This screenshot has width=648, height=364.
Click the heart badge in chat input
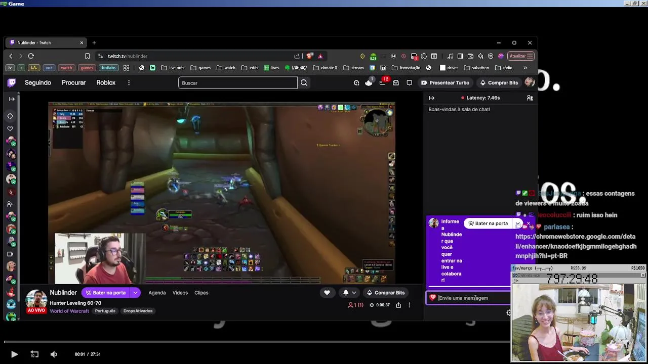pyautogui.click(x=433, y=298)
